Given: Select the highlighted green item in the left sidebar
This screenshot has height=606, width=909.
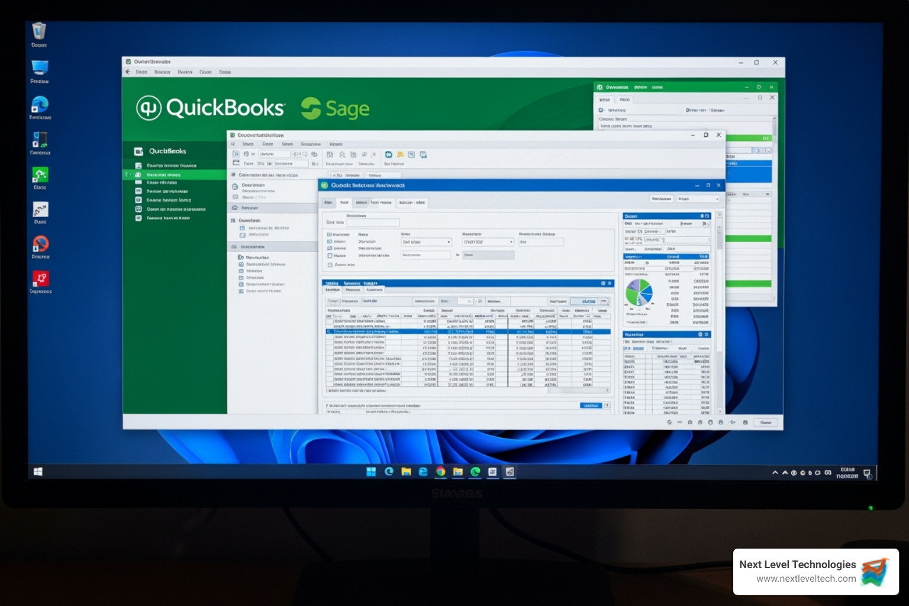Looking at the screenshot, I should pyautogui.click(x=172, y=175).
